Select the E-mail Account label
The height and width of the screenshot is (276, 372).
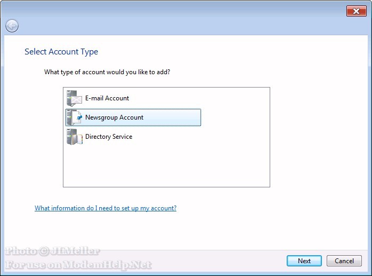107,98
